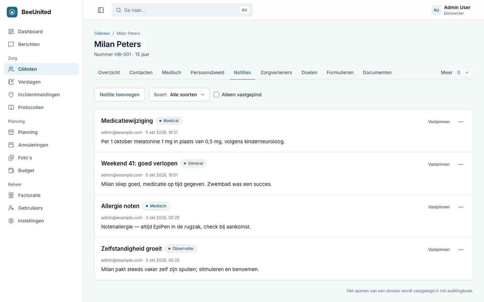This screenshot has width=484, height=302.
Task: Open Budget in the sidebar
Action: click(x=41, y=170)
